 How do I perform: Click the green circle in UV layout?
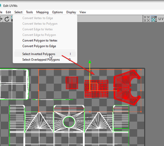[x=69, y=122]
